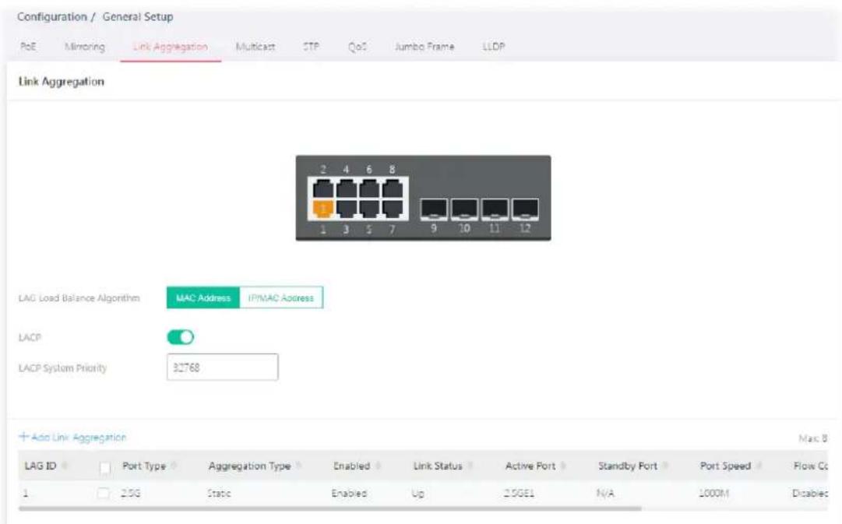This screenshot has height=524, width=842.
Task: Select port 1 on the switch diagram
Action: [x=322, y=209]
